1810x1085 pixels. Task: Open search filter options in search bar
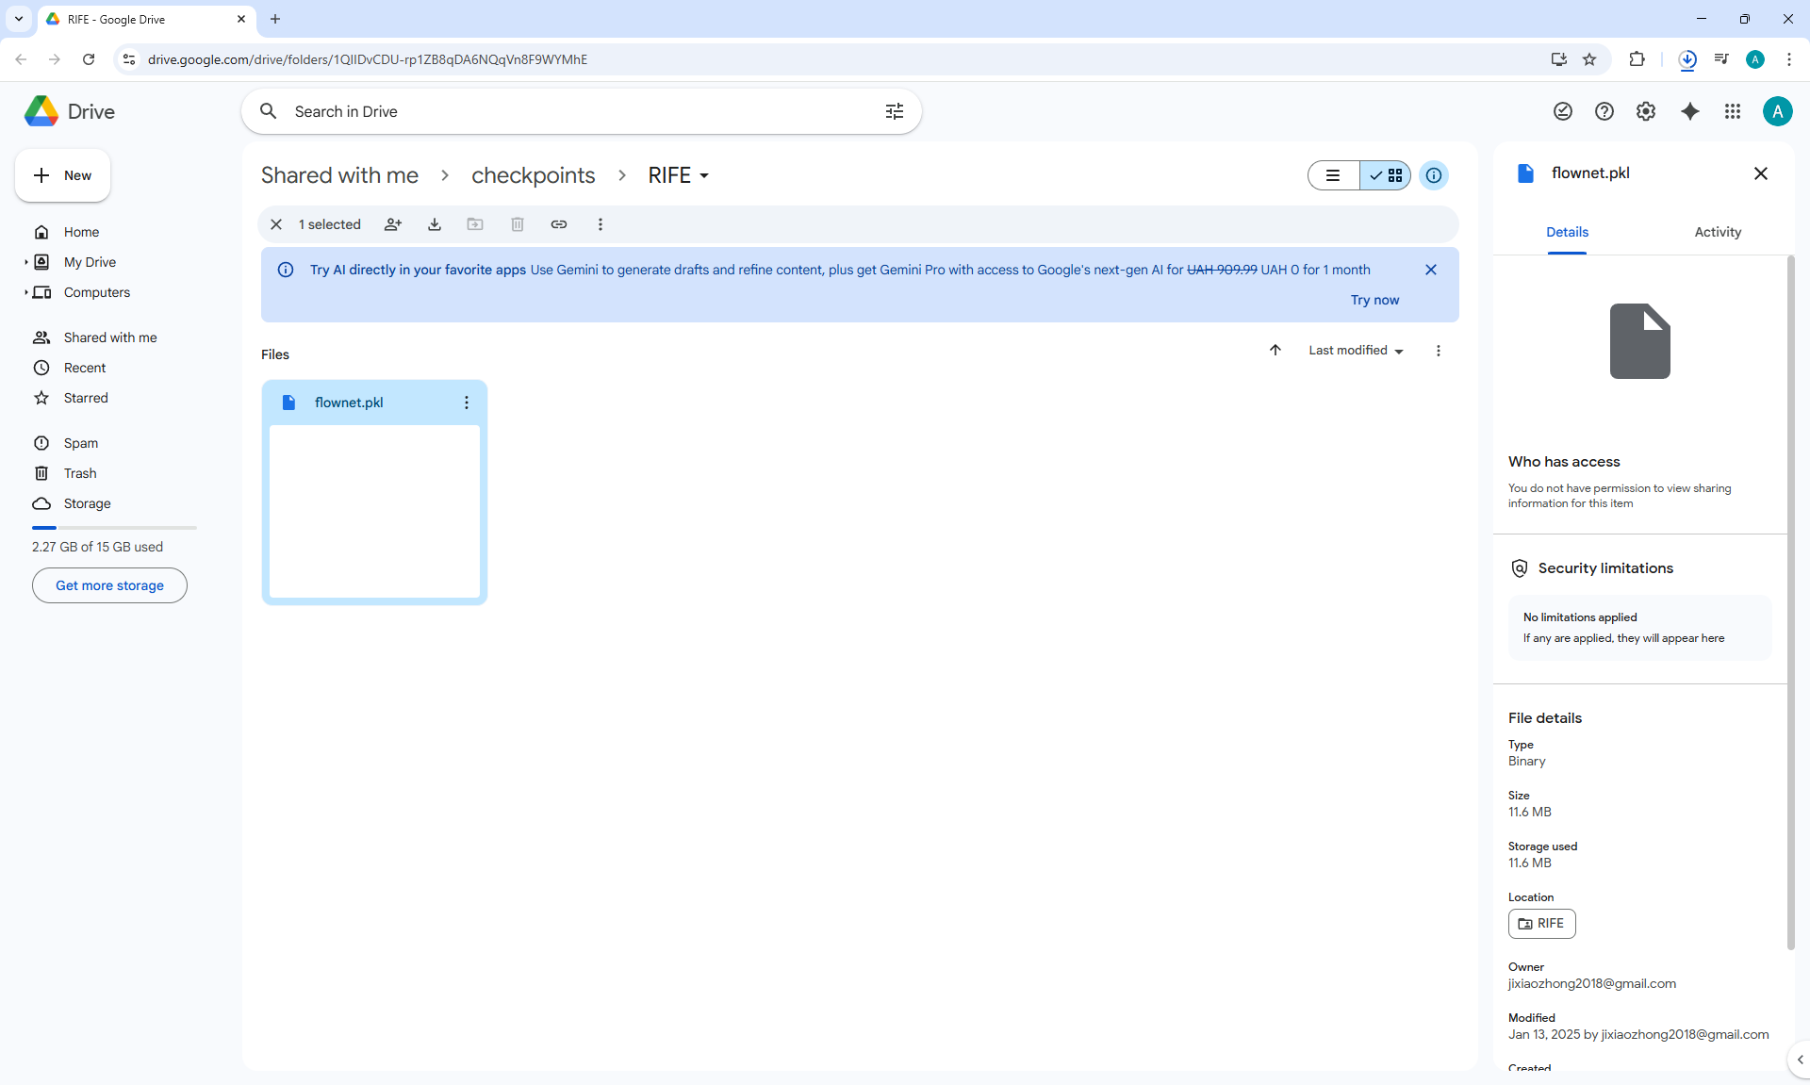(x=895, y=111)
